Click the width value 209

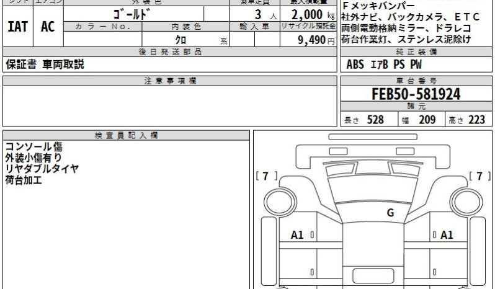coord(427,120)
